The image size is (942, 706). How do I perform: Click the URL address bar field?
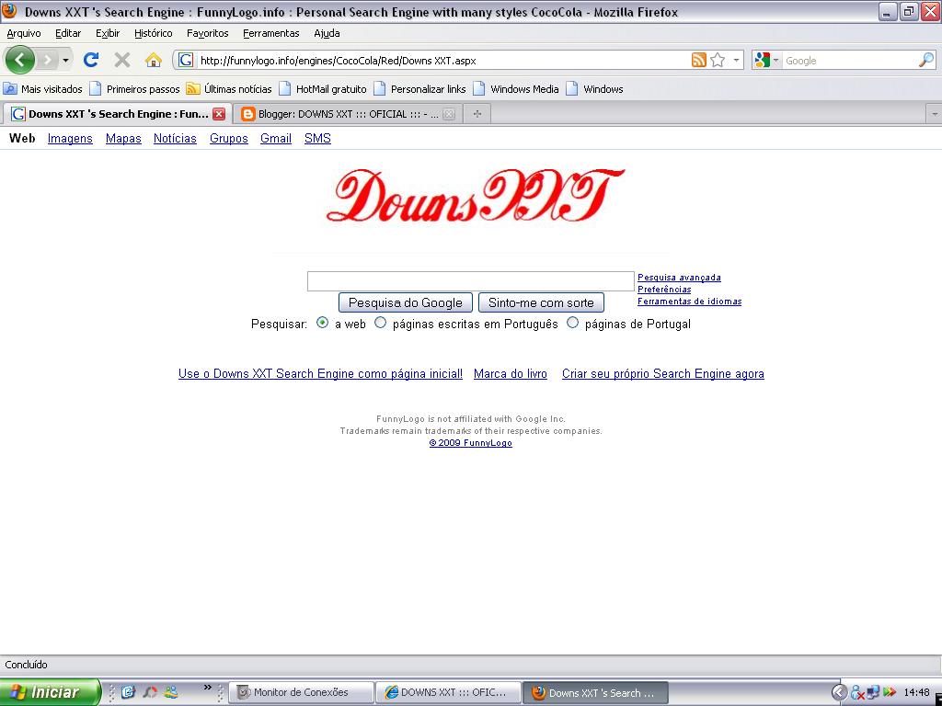point(442,61)
